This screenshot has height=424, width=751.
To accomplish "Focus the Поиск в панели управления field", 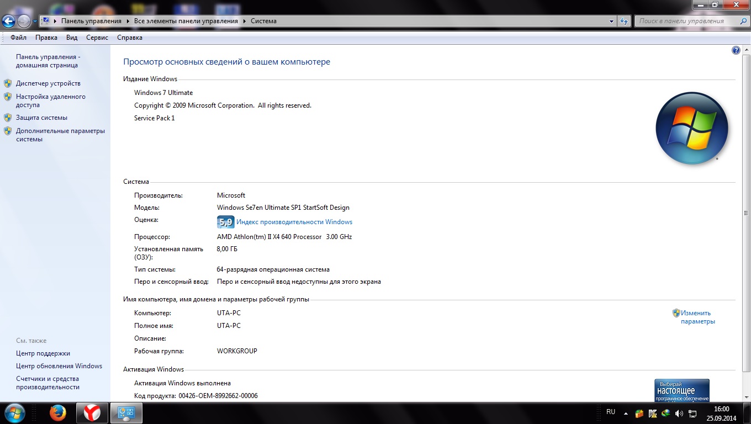I will [687, 21].
